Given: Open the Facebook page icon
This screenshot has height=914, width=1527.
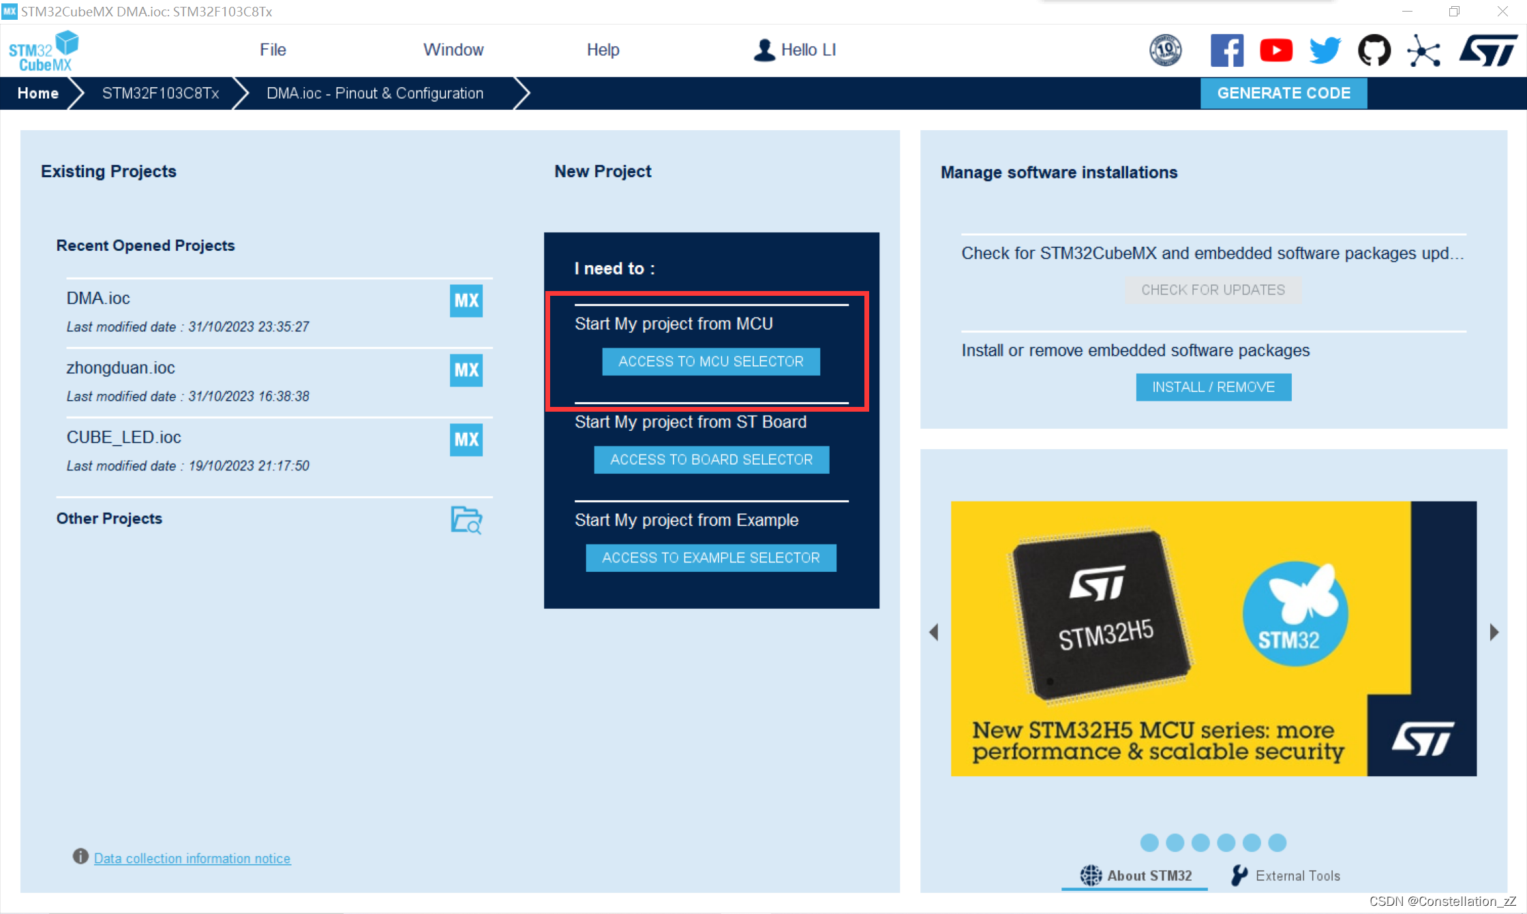Looking at the screenshot, I should [x=1227, y=50].
